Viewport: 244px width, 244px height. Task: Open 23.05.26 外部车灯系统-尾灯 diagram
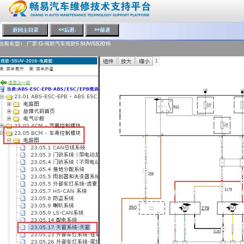click(x=65, y=242)
